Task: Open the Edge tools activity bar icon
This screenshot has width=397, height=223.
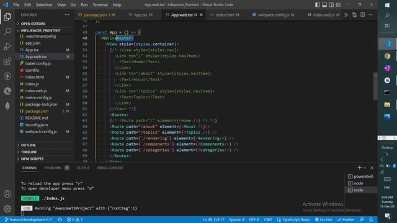Action: pyautogui.click(x=7, y=91)
